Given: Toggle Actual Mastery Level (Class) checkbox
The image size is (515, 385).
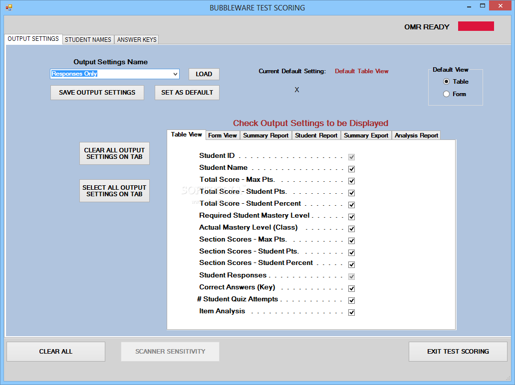Looking at the screenshot, I should click(x=351, y=229).
